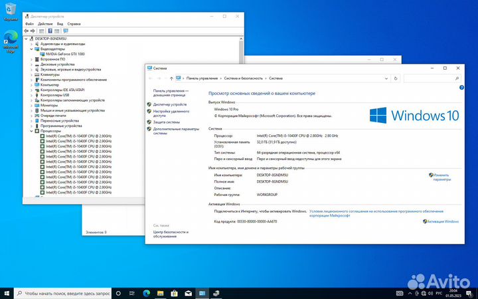
Task: Open Центр безопасности и обслуживания link
Action: [x=171, y=234]
